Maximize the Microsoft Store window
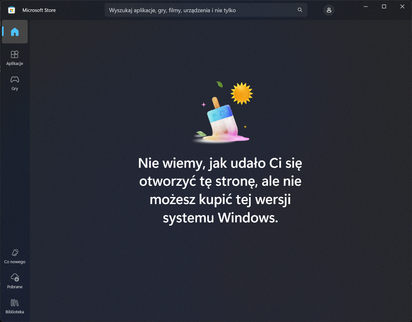 [x=384, y=7]
